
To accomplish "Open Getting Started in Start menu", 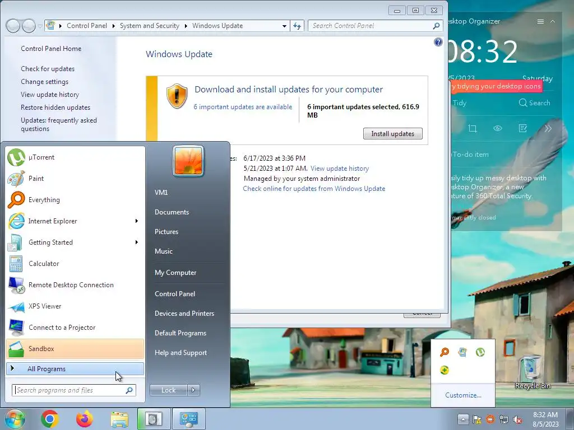I will (x=75, y=242).
